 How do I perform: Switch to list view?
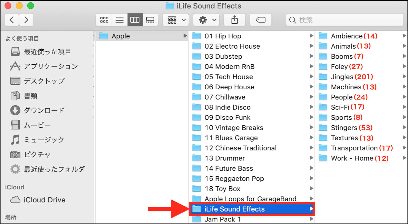tap(120, 20)
